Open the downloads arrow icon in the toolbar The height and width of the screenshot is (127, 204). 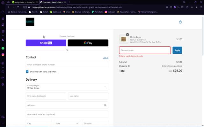coord(197,7)
